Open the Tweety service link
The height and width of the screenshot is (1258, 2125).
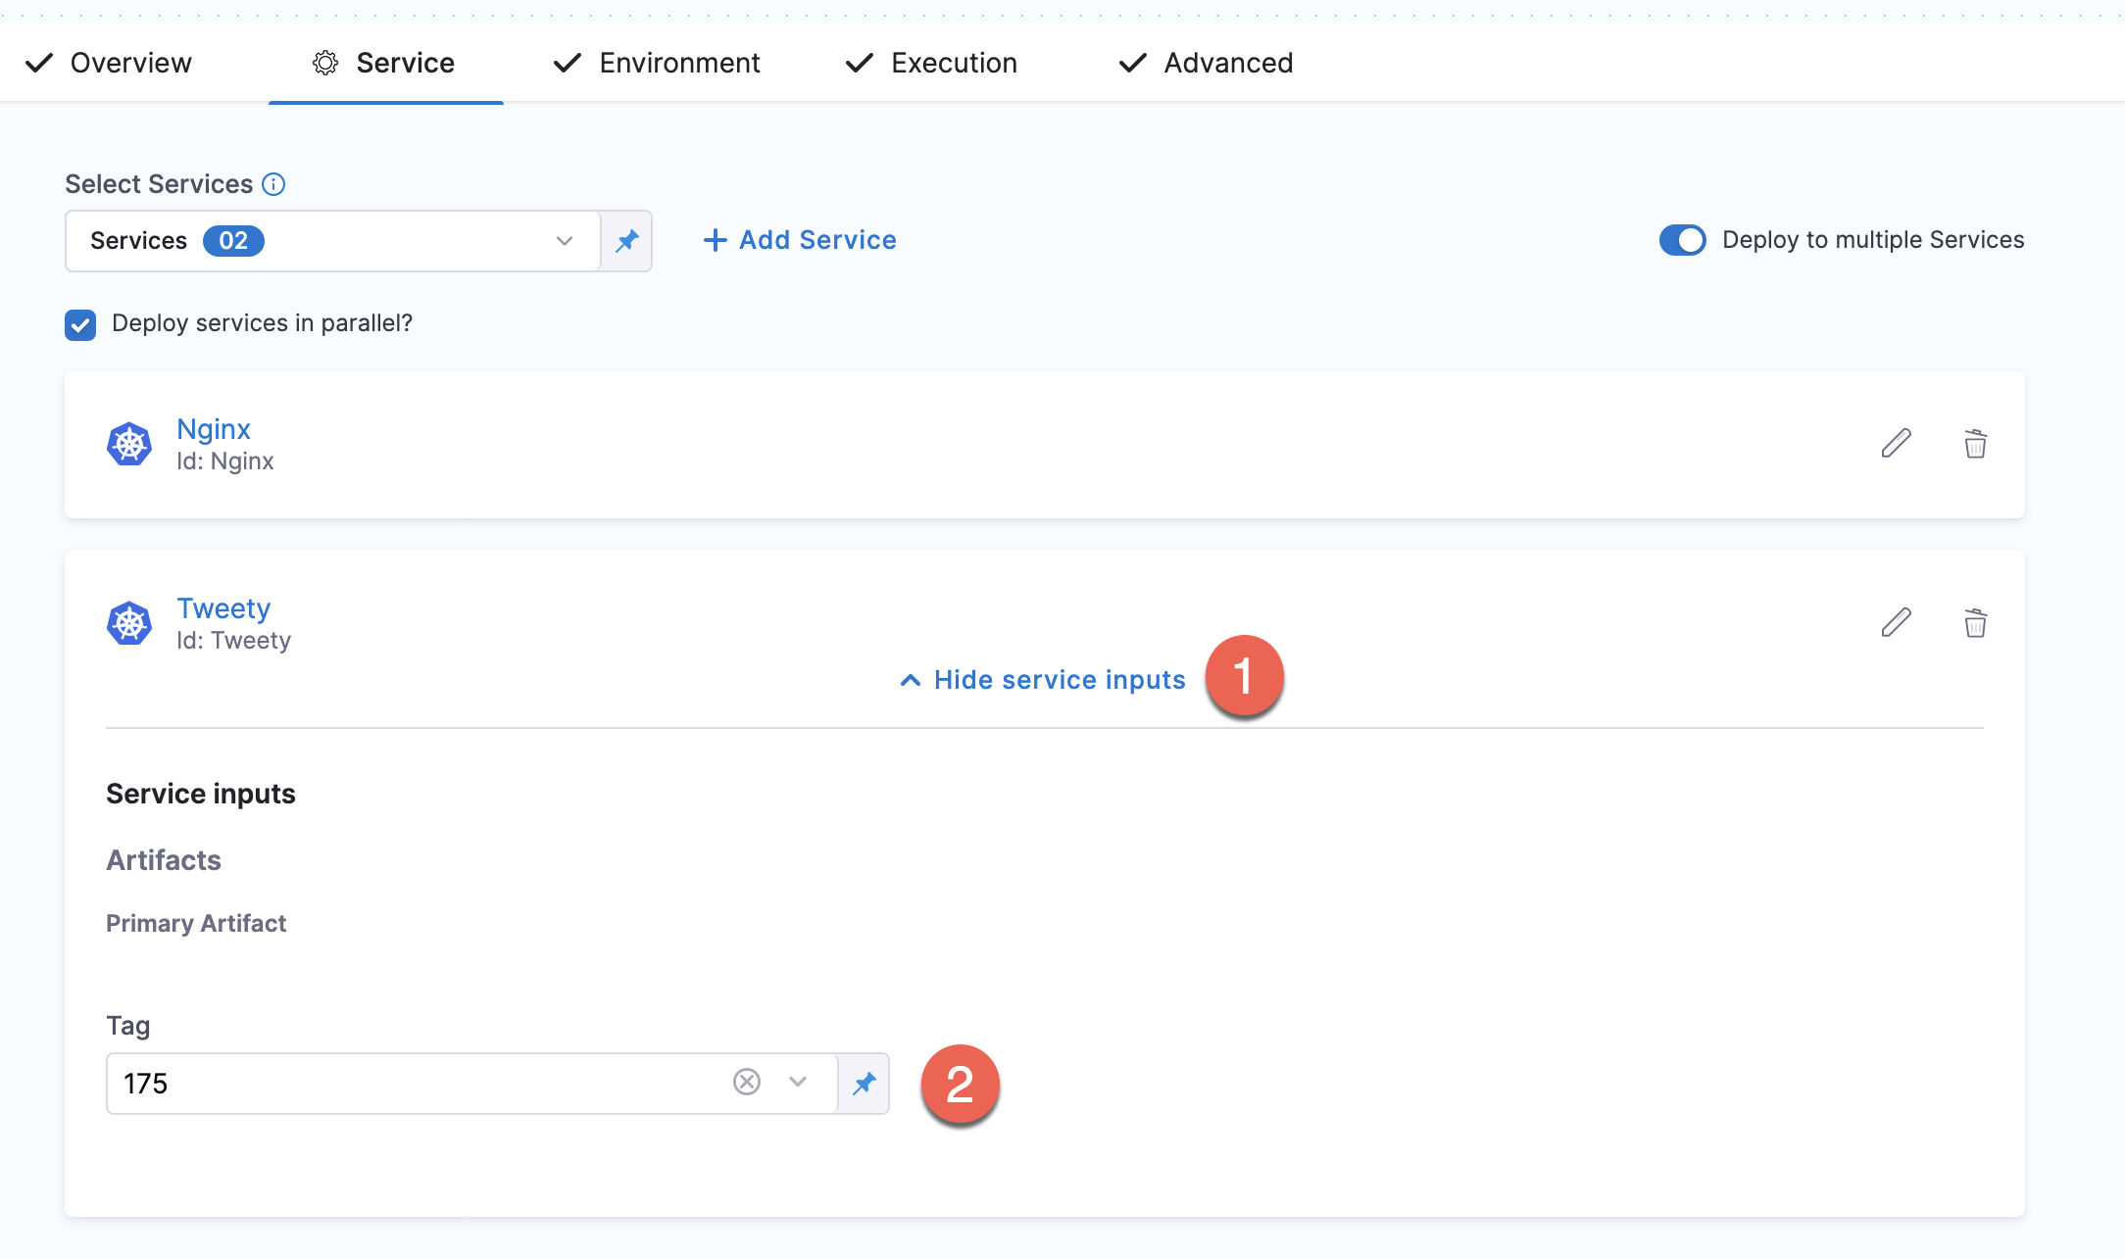(223, 608)
